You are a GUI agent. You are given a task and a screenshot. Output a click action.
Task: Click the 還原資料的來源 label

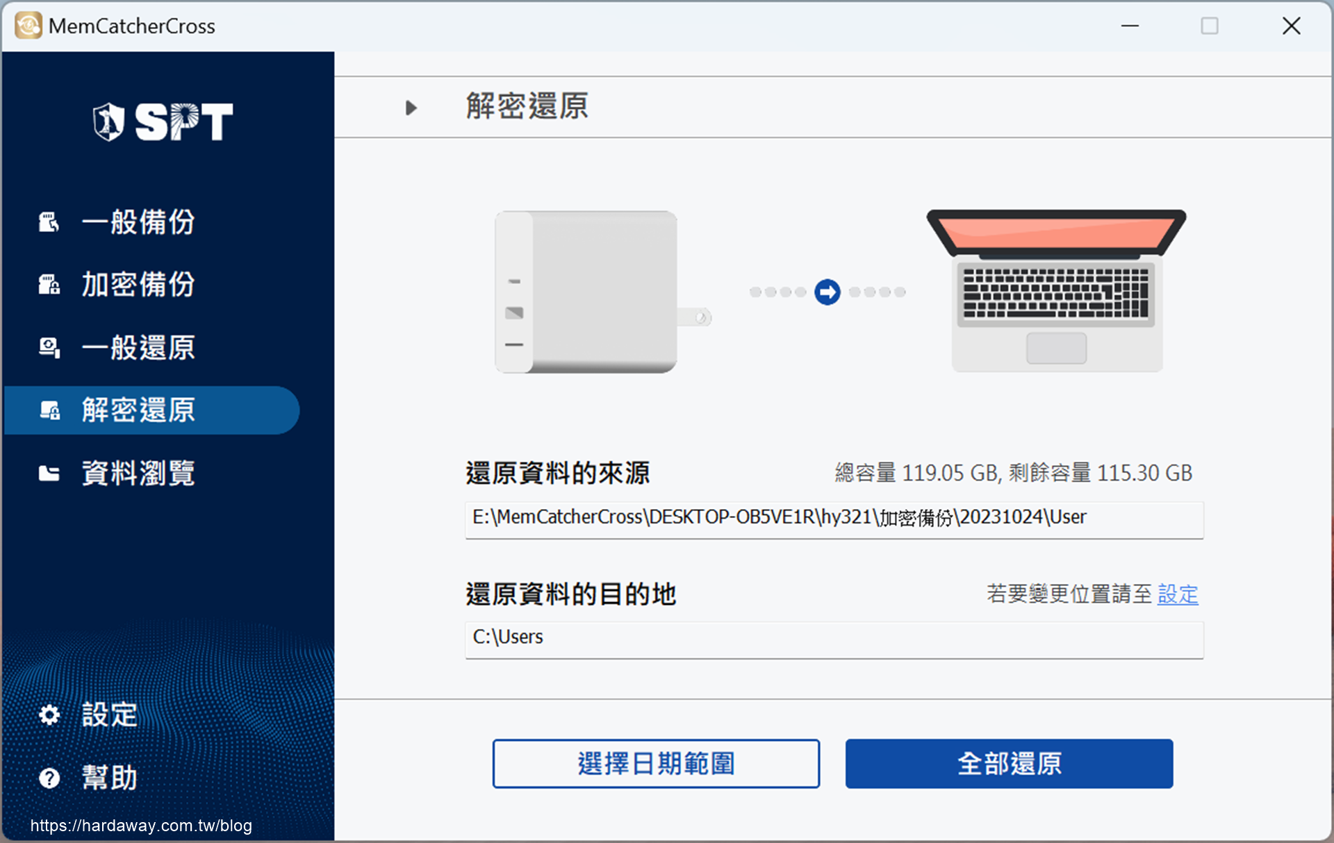tap(558, 474)
